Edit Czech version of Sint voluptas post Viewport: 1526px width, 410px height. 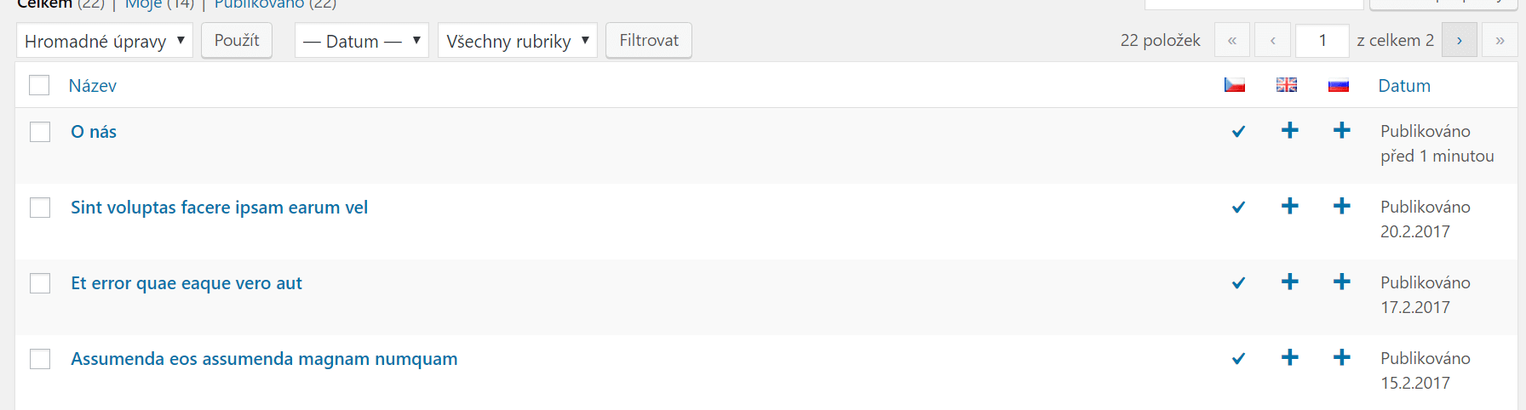(1239, 207)
